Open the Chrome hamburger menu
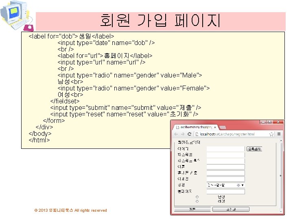The width and height of the screenshot is (293, 219). click(x=279, y=134)
